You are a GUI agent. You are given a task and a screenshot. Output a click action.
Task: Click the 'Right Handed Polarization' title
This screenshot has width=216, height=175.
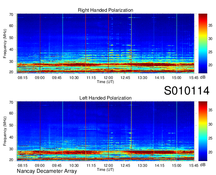(x=105, y=10)
